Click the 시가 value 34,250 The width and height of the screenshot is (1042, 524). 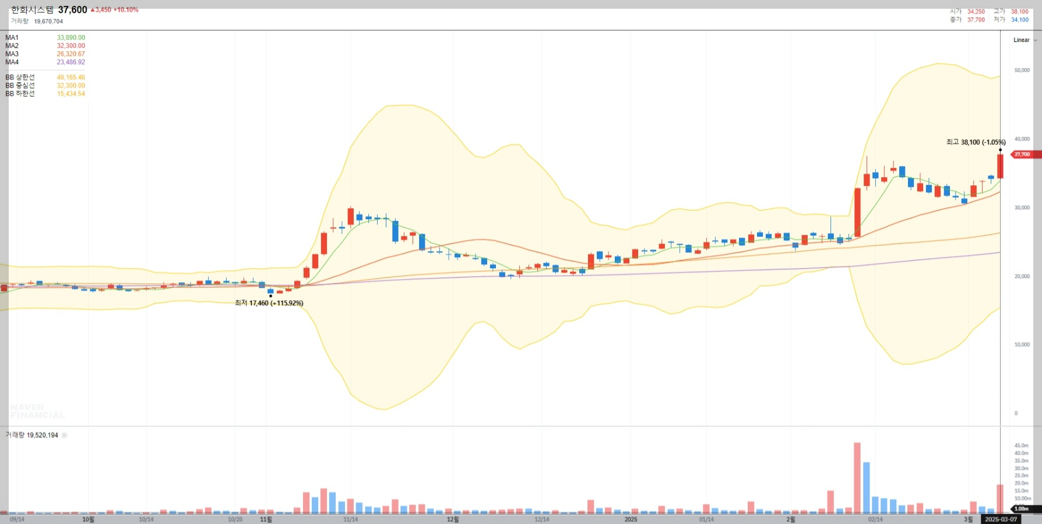pyautogui.click(x=976, y=12)
